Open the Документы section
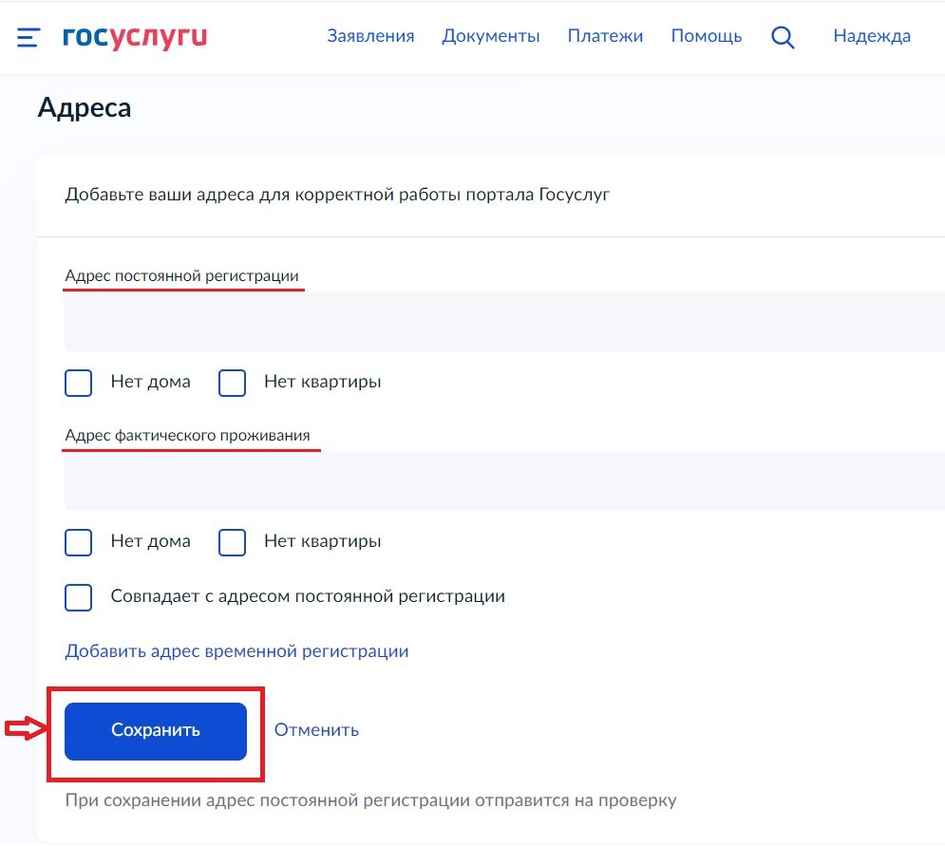 (x=490, y=36)
